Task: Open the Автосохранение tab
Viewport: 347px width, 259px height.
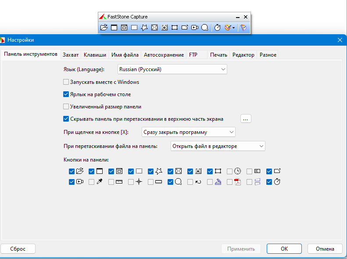Action: pyautogui.click(x=164, y=55)
